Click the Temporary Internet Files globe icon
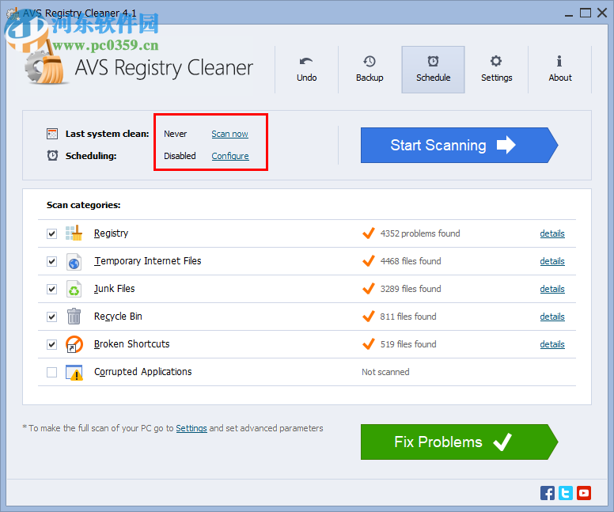This screenshot has height=512, width=614. coord(74,261)
